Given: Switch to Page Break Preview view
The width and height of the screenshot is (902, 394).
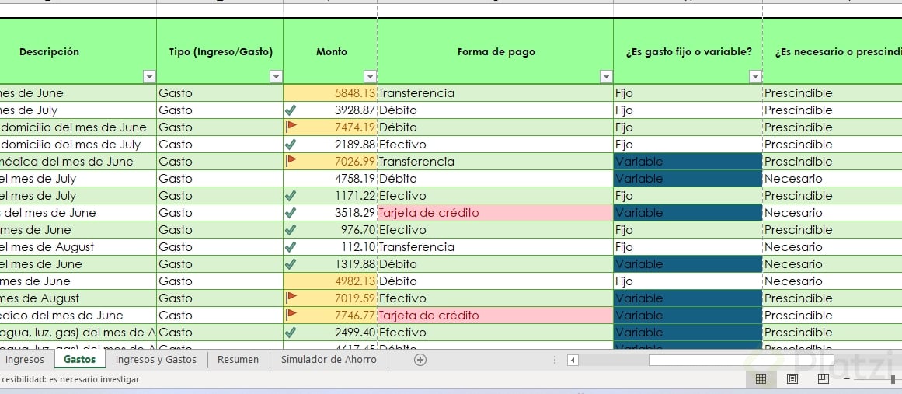Looking at the screenshot, I should pos(824,378).
